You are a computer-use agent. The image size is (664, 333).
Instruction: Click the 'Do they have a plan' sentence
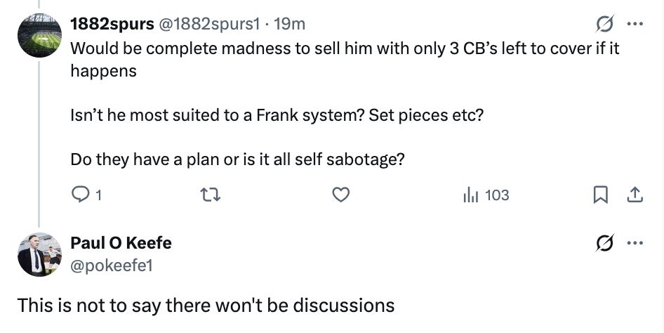coord(237,159)
